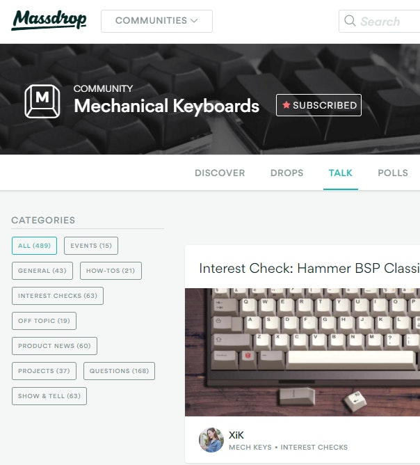
Task: Click the Hammer keyboard thumbnail image
Action: 302,352
